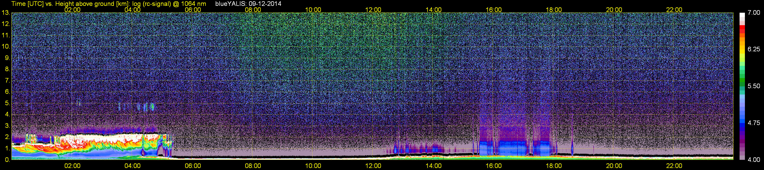Select the 16:00 tick label along the top
Screen dimensions: 764x170
[x=494, y=9]
